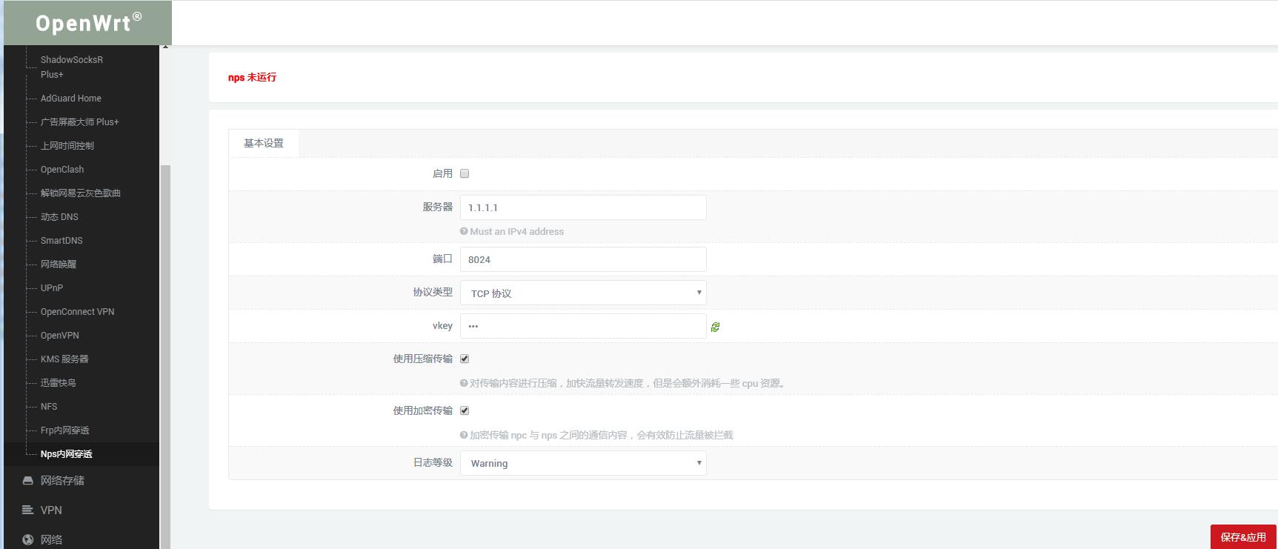Image resolution: width=1278 pixels, height=549 pixels.
Task: Click the help icon beside compression hint text
Action: point(464,383)
